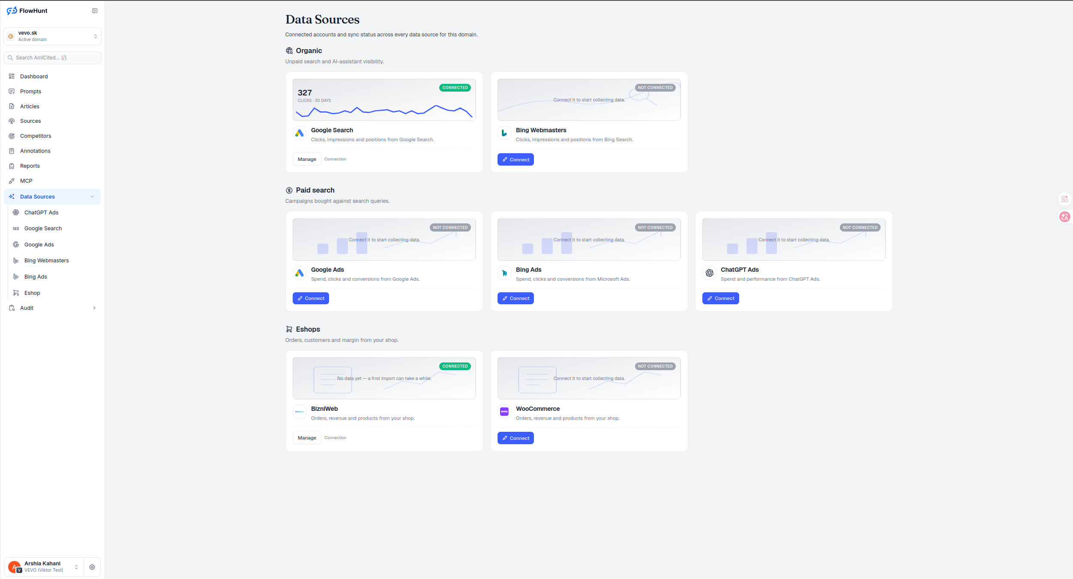Expand the Audit menu chevron
This screenshot has height=579, width=1073.
click(94, 308)
